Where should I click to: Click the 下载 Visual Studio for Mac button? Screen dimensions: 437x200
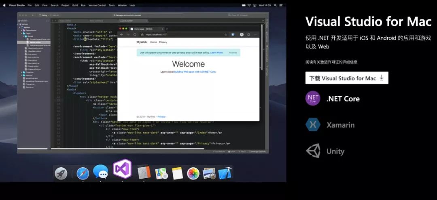tap(347, 78)
